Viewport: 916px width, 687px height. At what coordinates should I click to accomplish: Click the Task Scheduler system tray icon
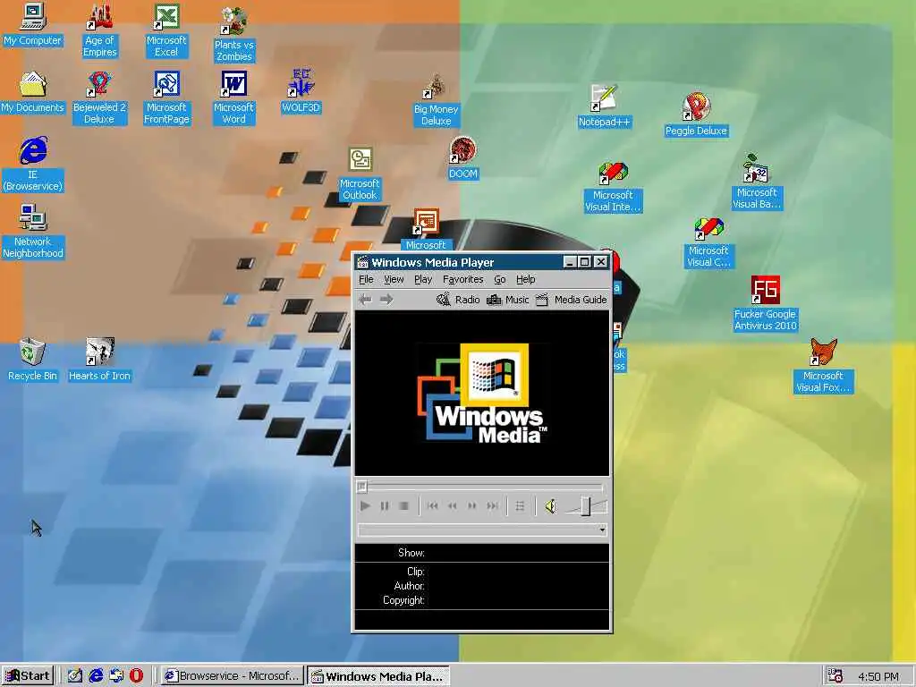(835, 676)
